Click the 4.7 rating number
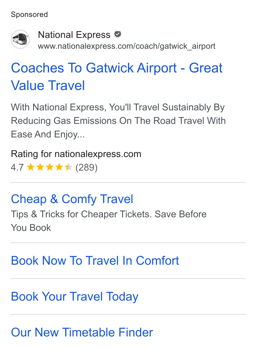This screenshot has width=257, height=350. (x=17, y=168)
